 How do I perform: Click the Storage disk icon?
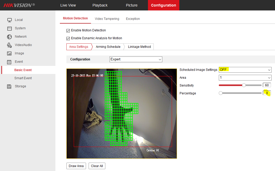tap(9, 86)
